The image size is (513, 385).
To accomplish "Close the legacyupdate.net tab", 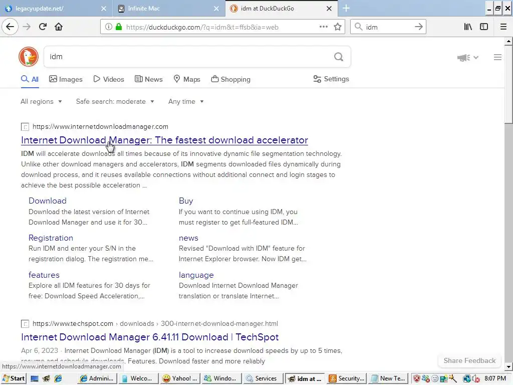I will coord(103,9).
